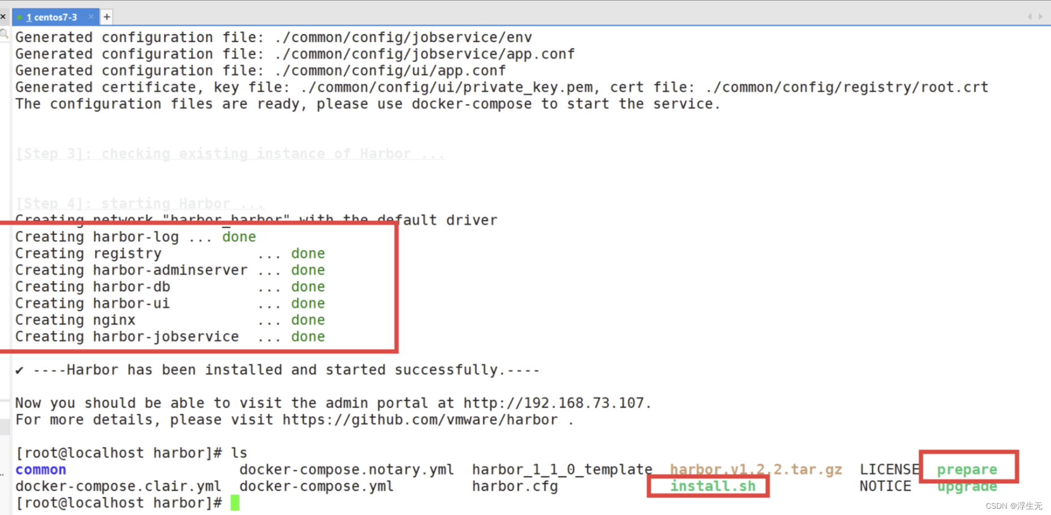Click the jobservice/app.conf configuration path

pyautogui.click(x=425, y=54)
